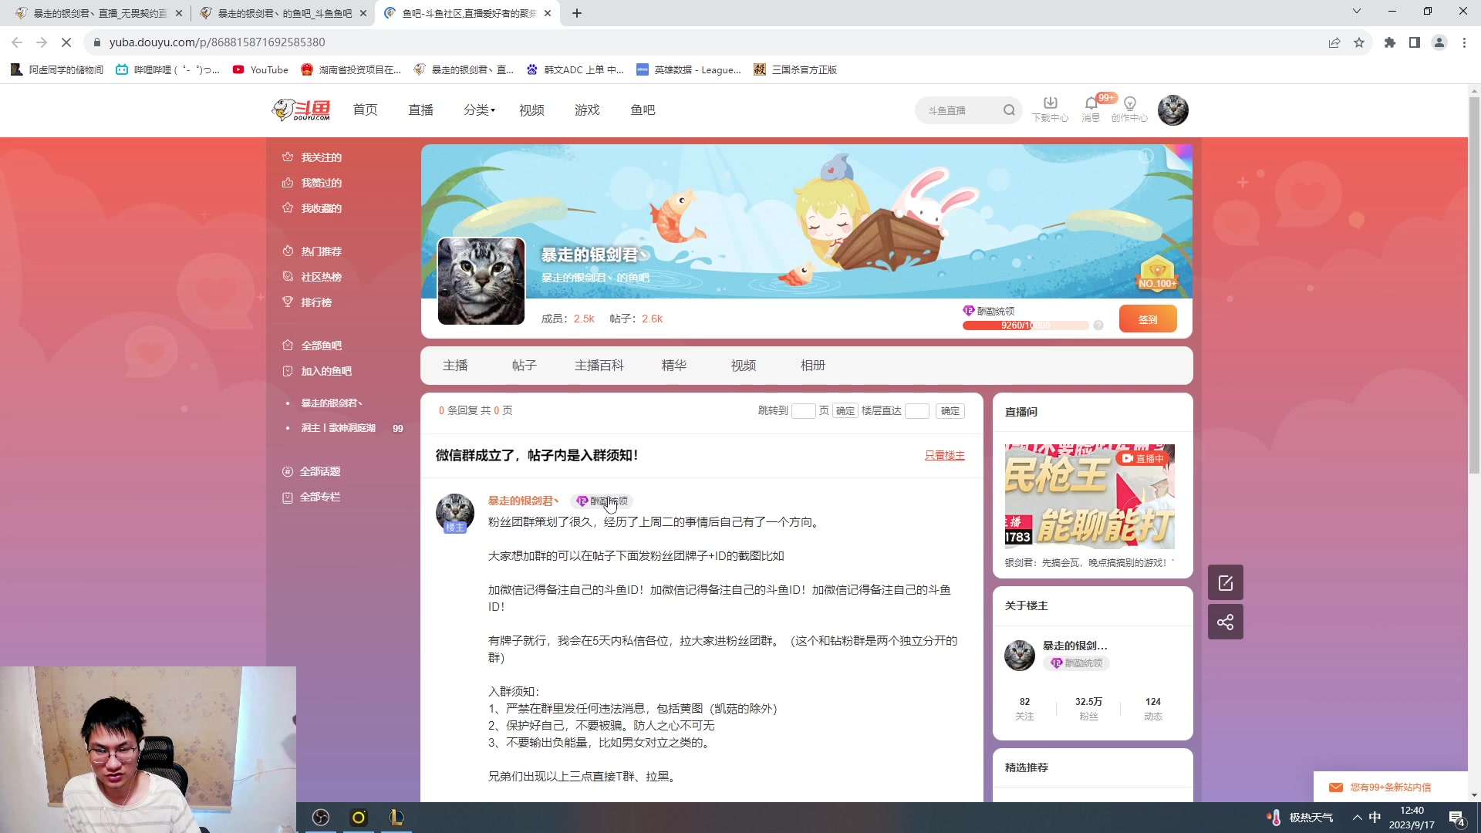The width and height of the screenshot is (1481, 833).
Task: Click the 消息 notification bell icon
Action: (1090, 104)
